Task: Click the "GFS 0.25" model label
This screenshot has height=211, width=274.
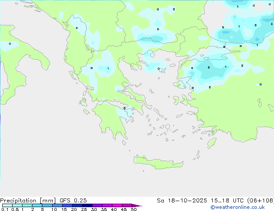Action: pyautogui.click(x=73, y=201)
